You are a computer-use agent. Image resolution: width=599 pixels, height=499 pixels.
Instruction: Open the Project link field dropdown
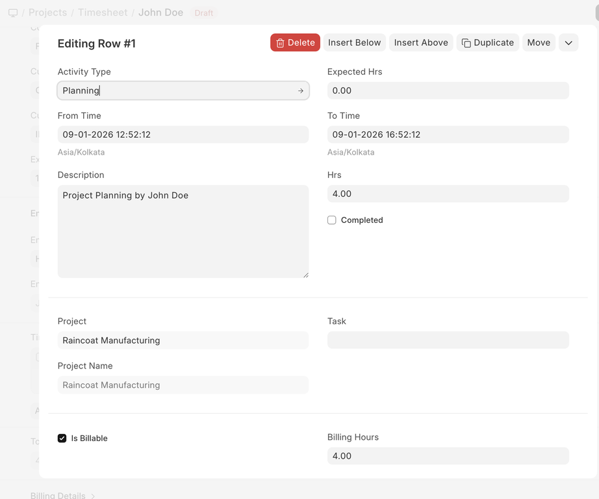click(x=183, y=340)
